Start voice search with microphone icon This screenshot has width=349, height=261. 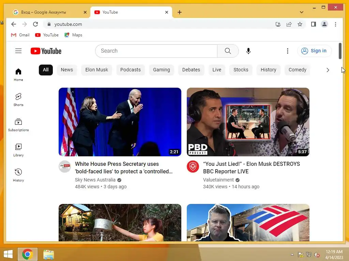pyautogui.click(x=248, y=51)
